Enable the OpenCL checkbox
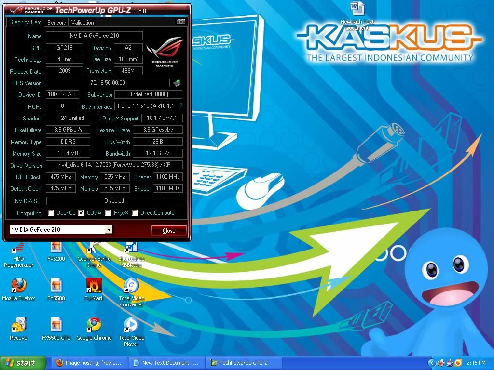Viewport: 494px width, 370px height. (x=51, y=213)
